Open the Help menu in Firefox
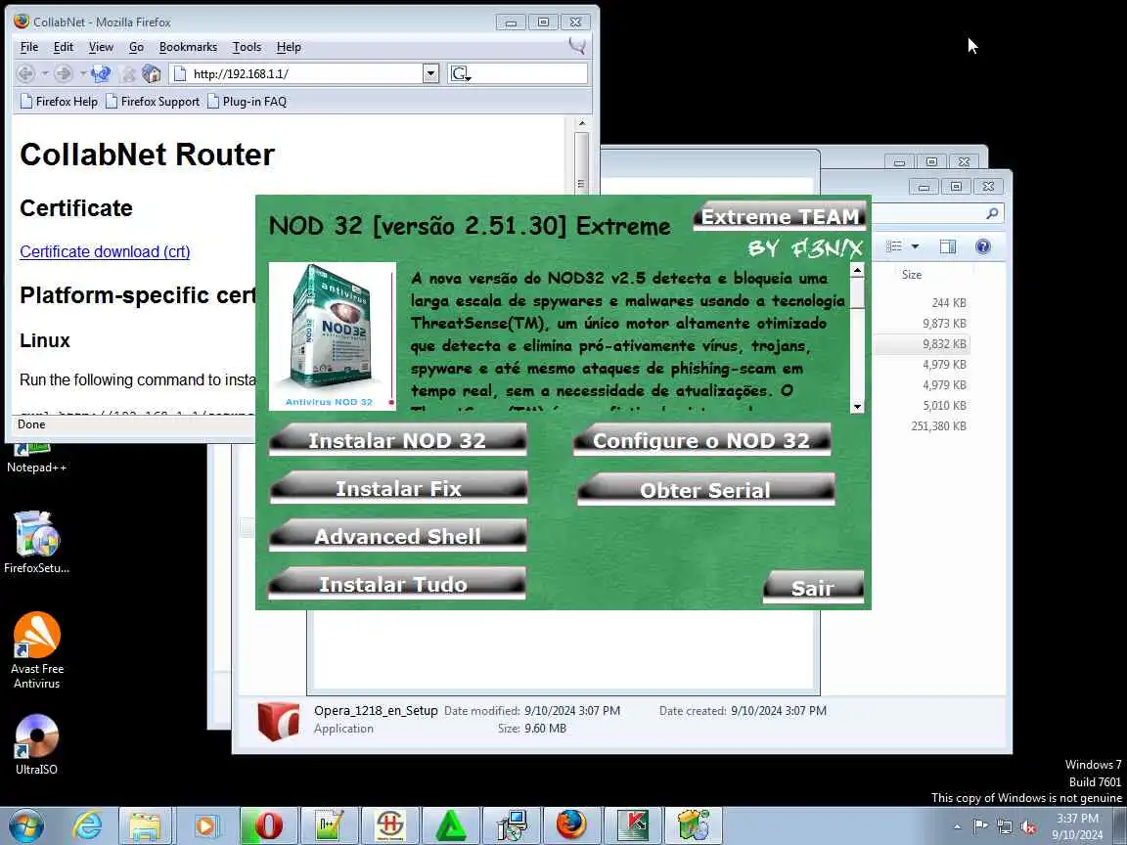 tap(289, 47)
